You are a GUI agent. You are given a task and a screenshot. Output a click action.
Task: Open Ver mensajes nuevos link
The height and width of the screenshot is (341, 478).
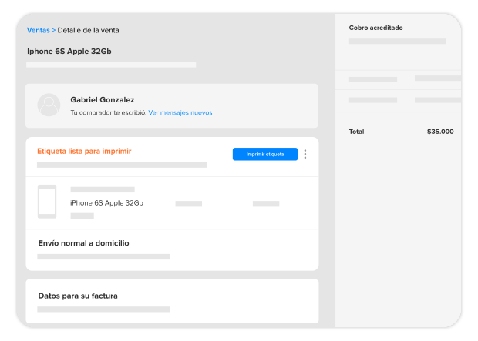coord(180,112)
